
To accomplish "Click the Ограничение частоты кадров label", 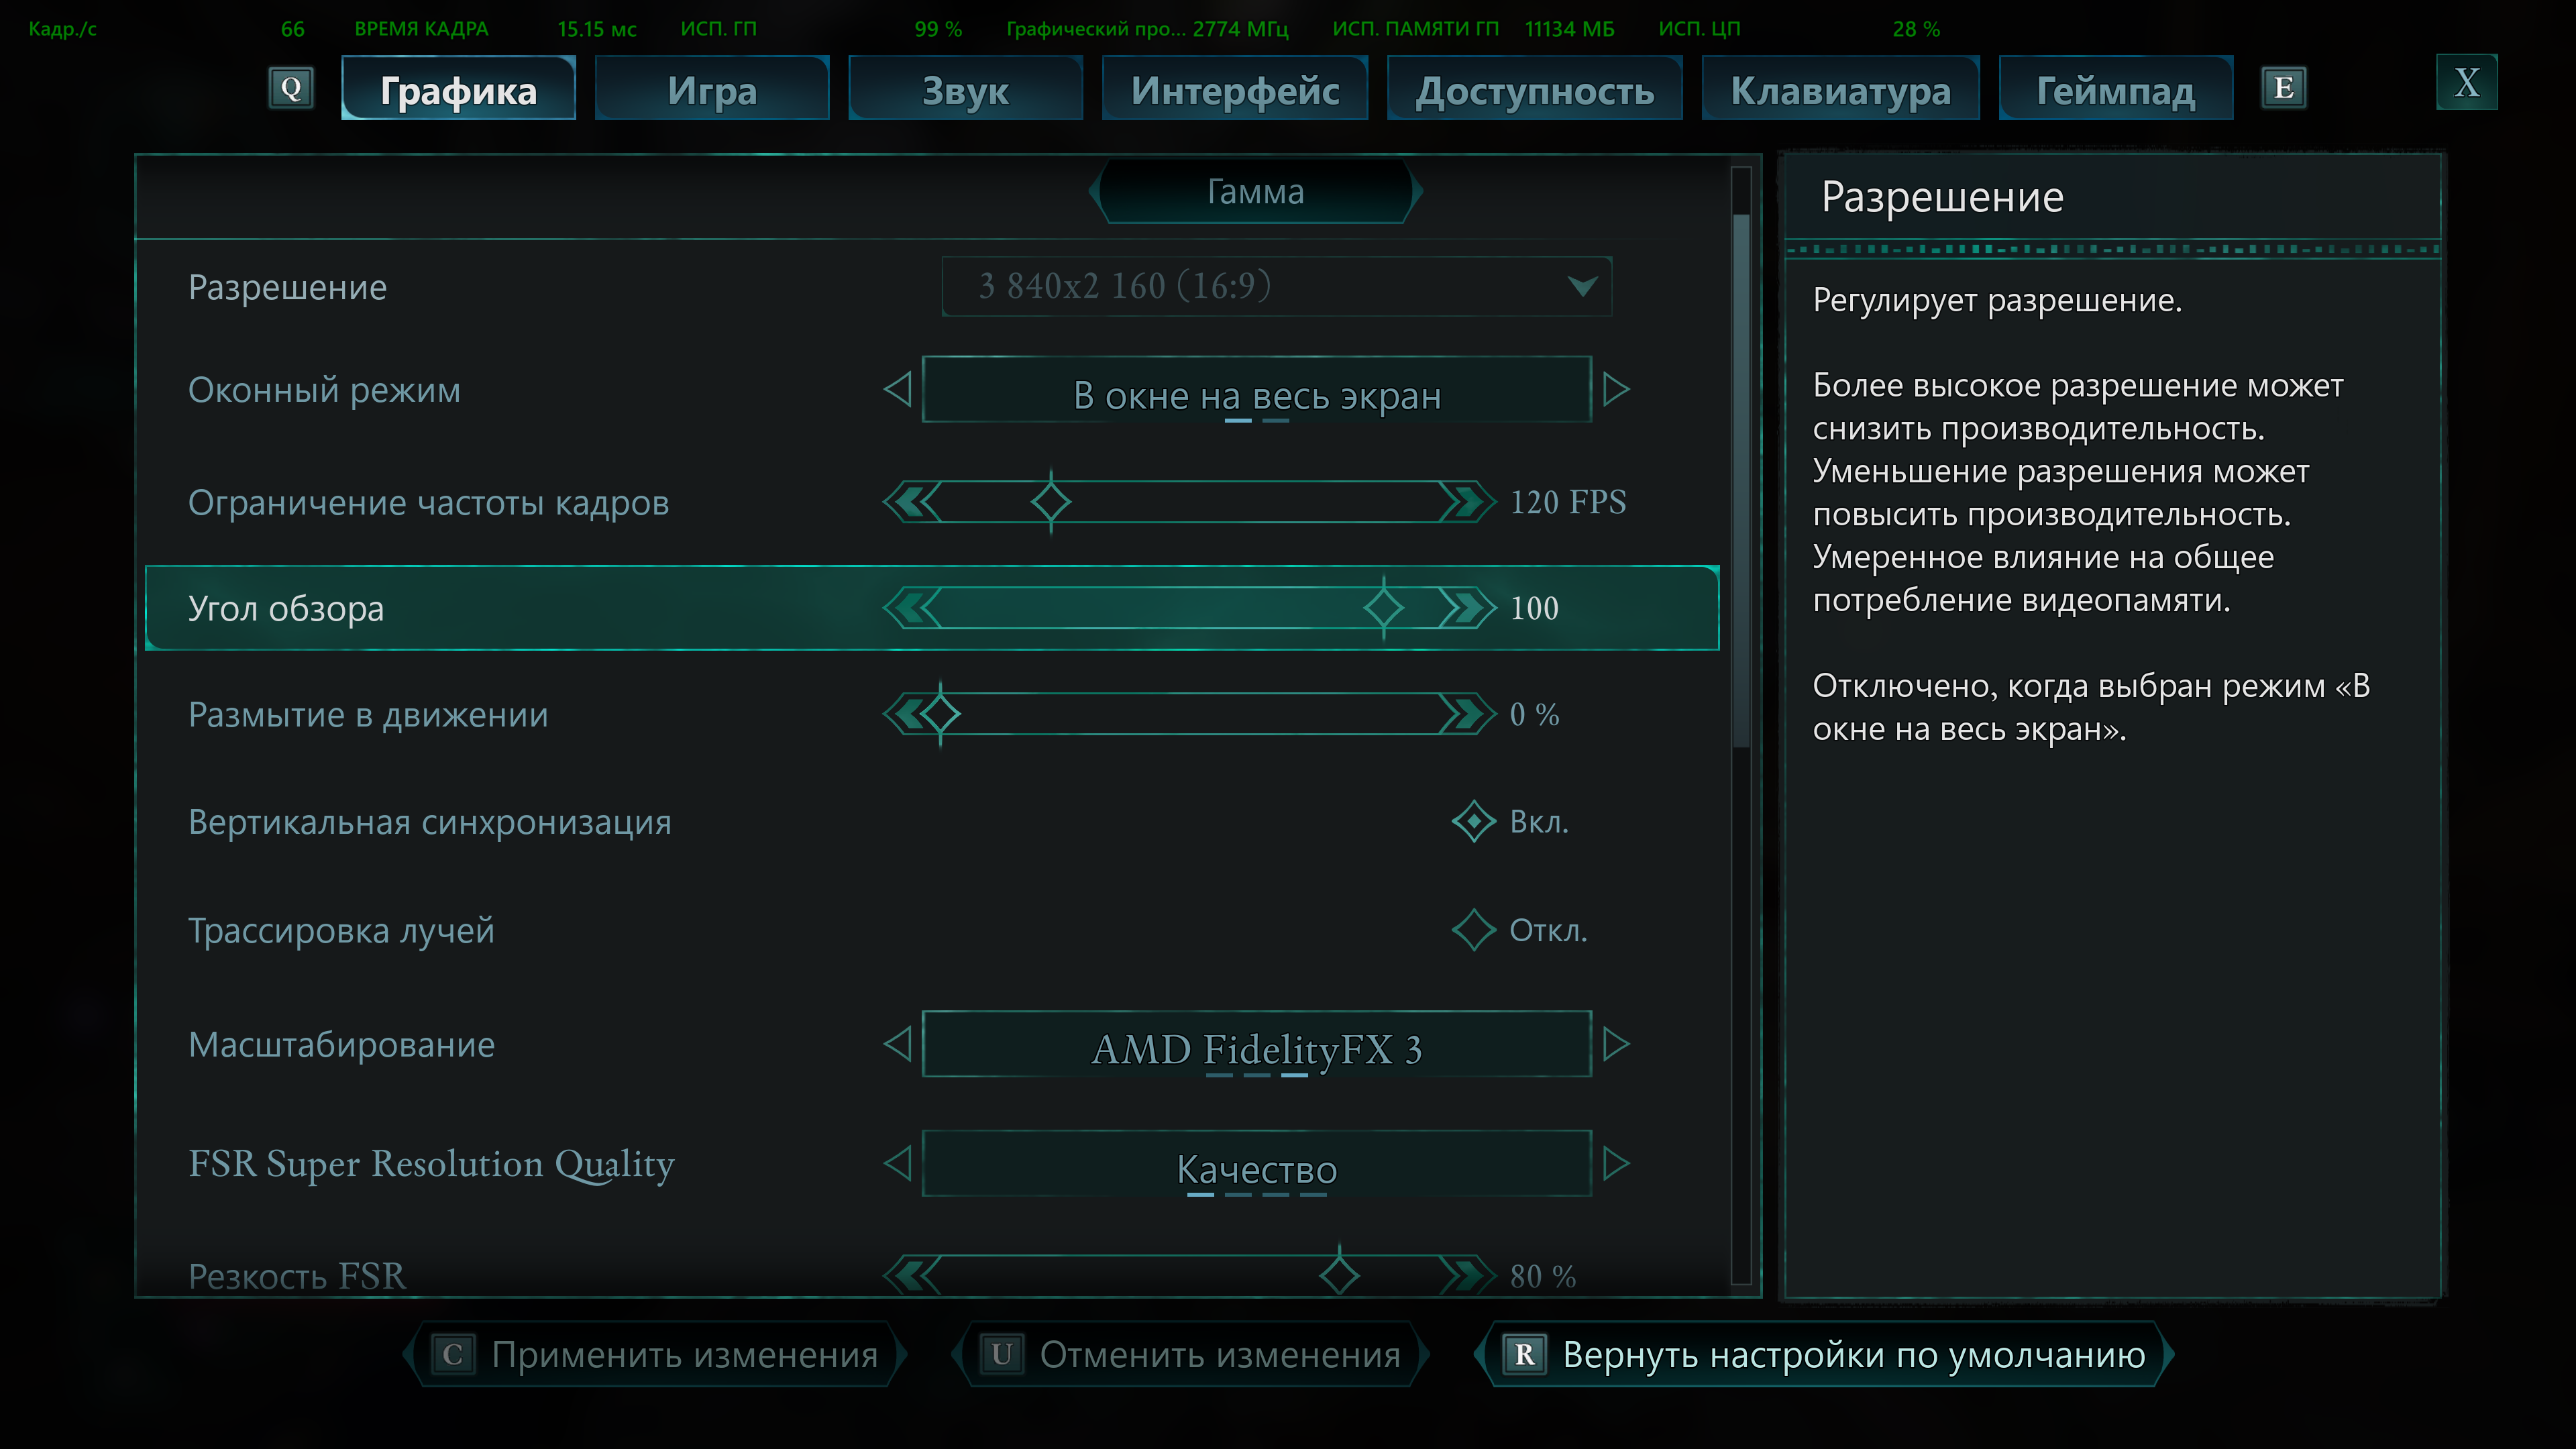I will pos(428,503).
